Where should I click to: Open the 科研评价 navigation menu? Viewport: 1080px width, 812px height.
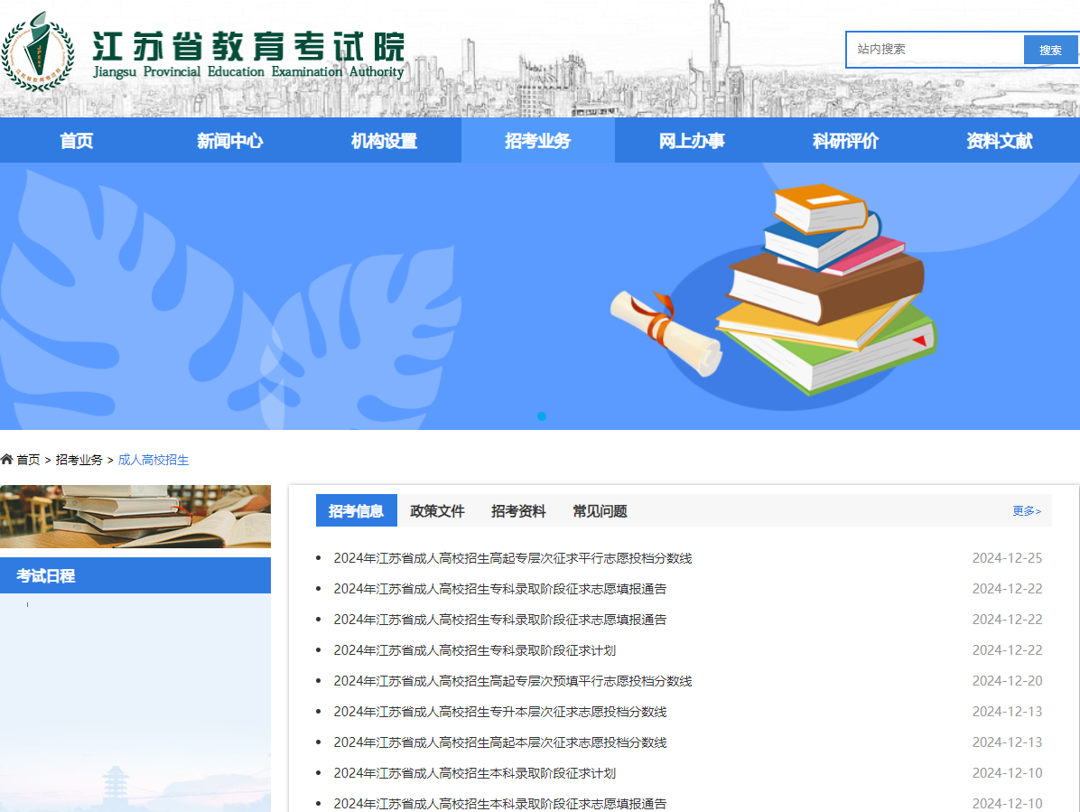[846, 140]
